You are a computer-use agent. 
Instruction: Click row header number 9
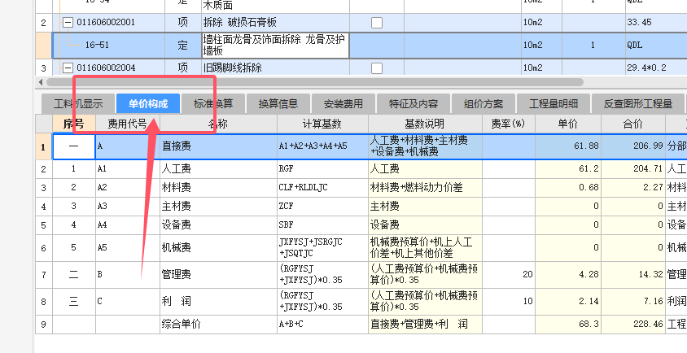tap(43, 325)
